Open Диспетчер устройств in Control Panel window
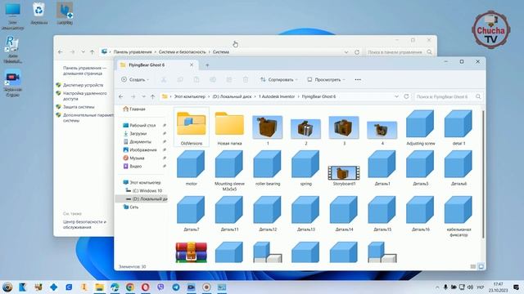This screenshot has width=524, height=294. pos(83,85)
